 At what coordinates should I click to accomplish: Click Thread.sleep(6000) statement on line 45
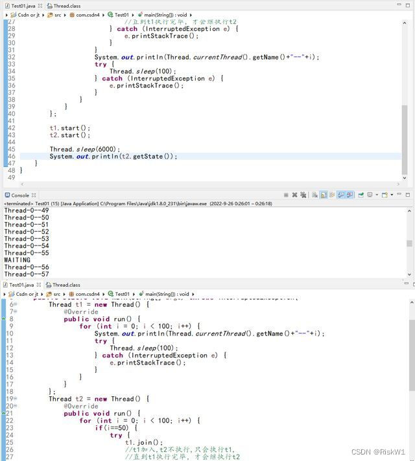(x=85, y=149)
